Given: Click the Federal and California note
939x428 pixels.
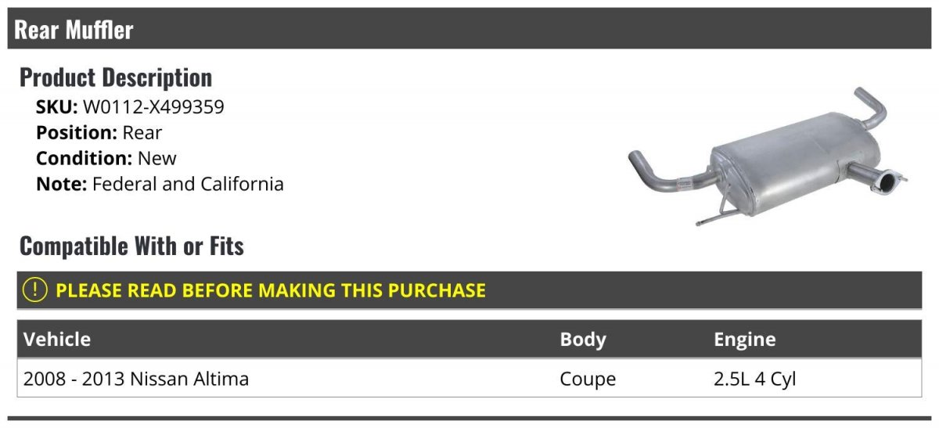Looking at the screenshot, I should [188, 185].
